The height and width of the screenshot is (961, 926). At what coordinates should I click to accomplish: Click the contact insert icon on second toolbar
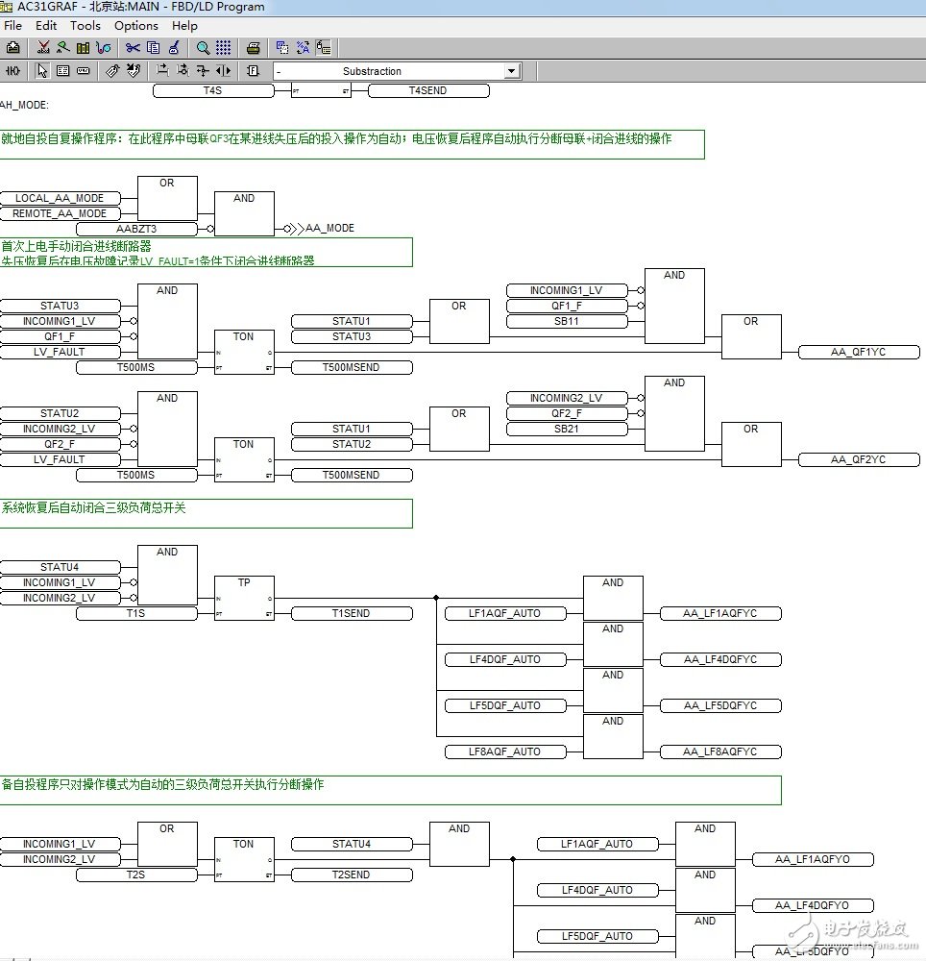(13, 71)
